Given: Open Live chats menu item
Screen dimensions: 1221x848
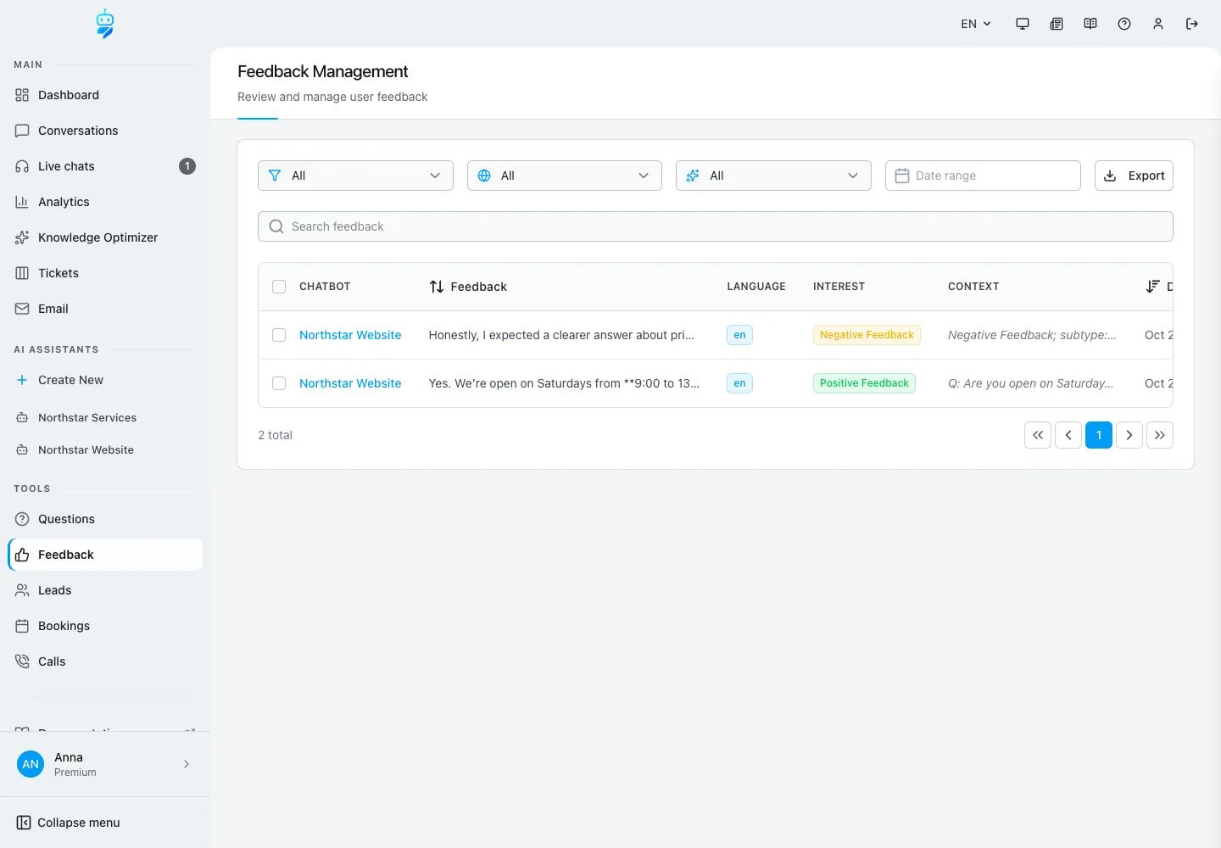Looking at the screenshot, I should click(x=105, y=166).
